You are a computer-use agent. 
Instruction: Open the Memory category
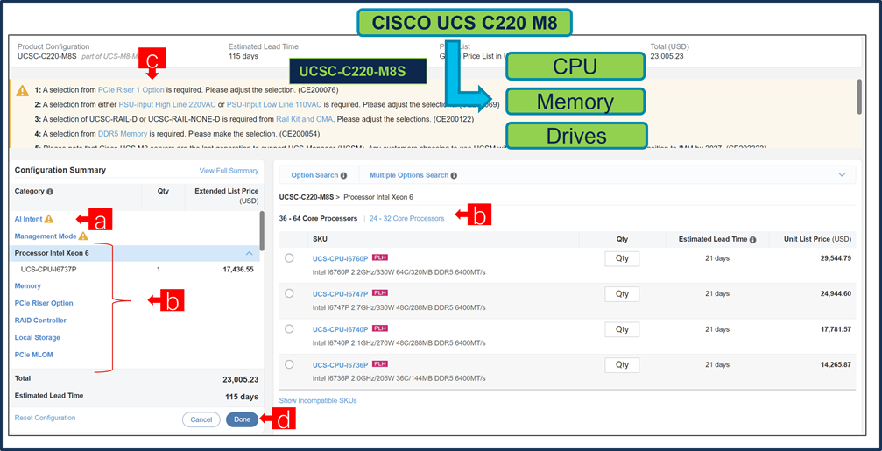tap(27, 286)
